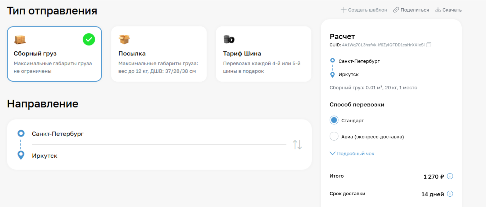Swap origin and destination with the arrows icon

[x=297, y=145]
